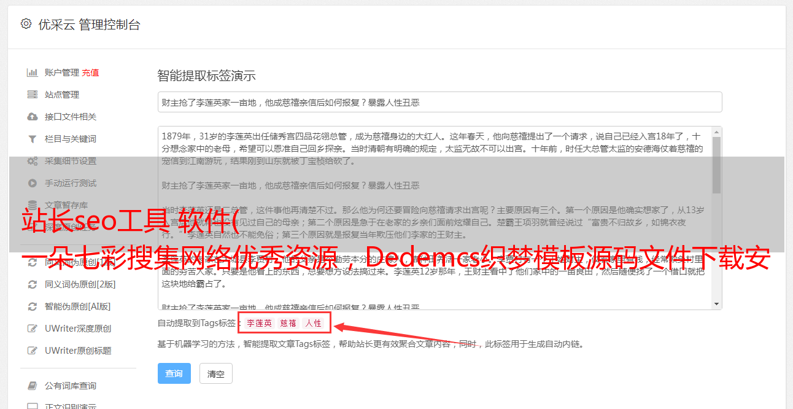Click the blue 查询 button

point(174,373)
